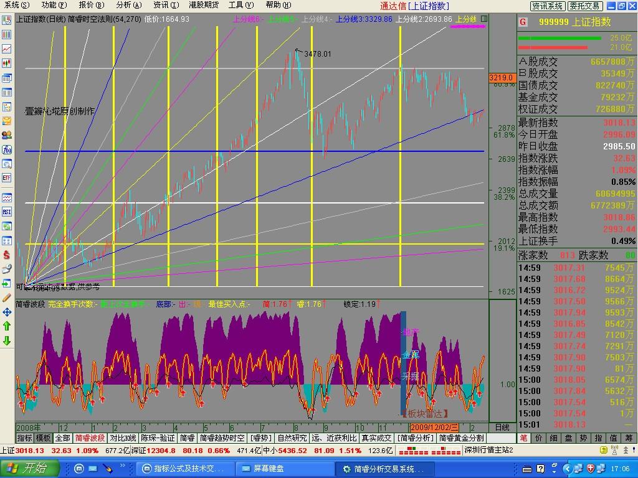638x478 pixels.
Task: Click the yellow status icon in status bar
Action: pyautogui.click(x=604, y=450)
